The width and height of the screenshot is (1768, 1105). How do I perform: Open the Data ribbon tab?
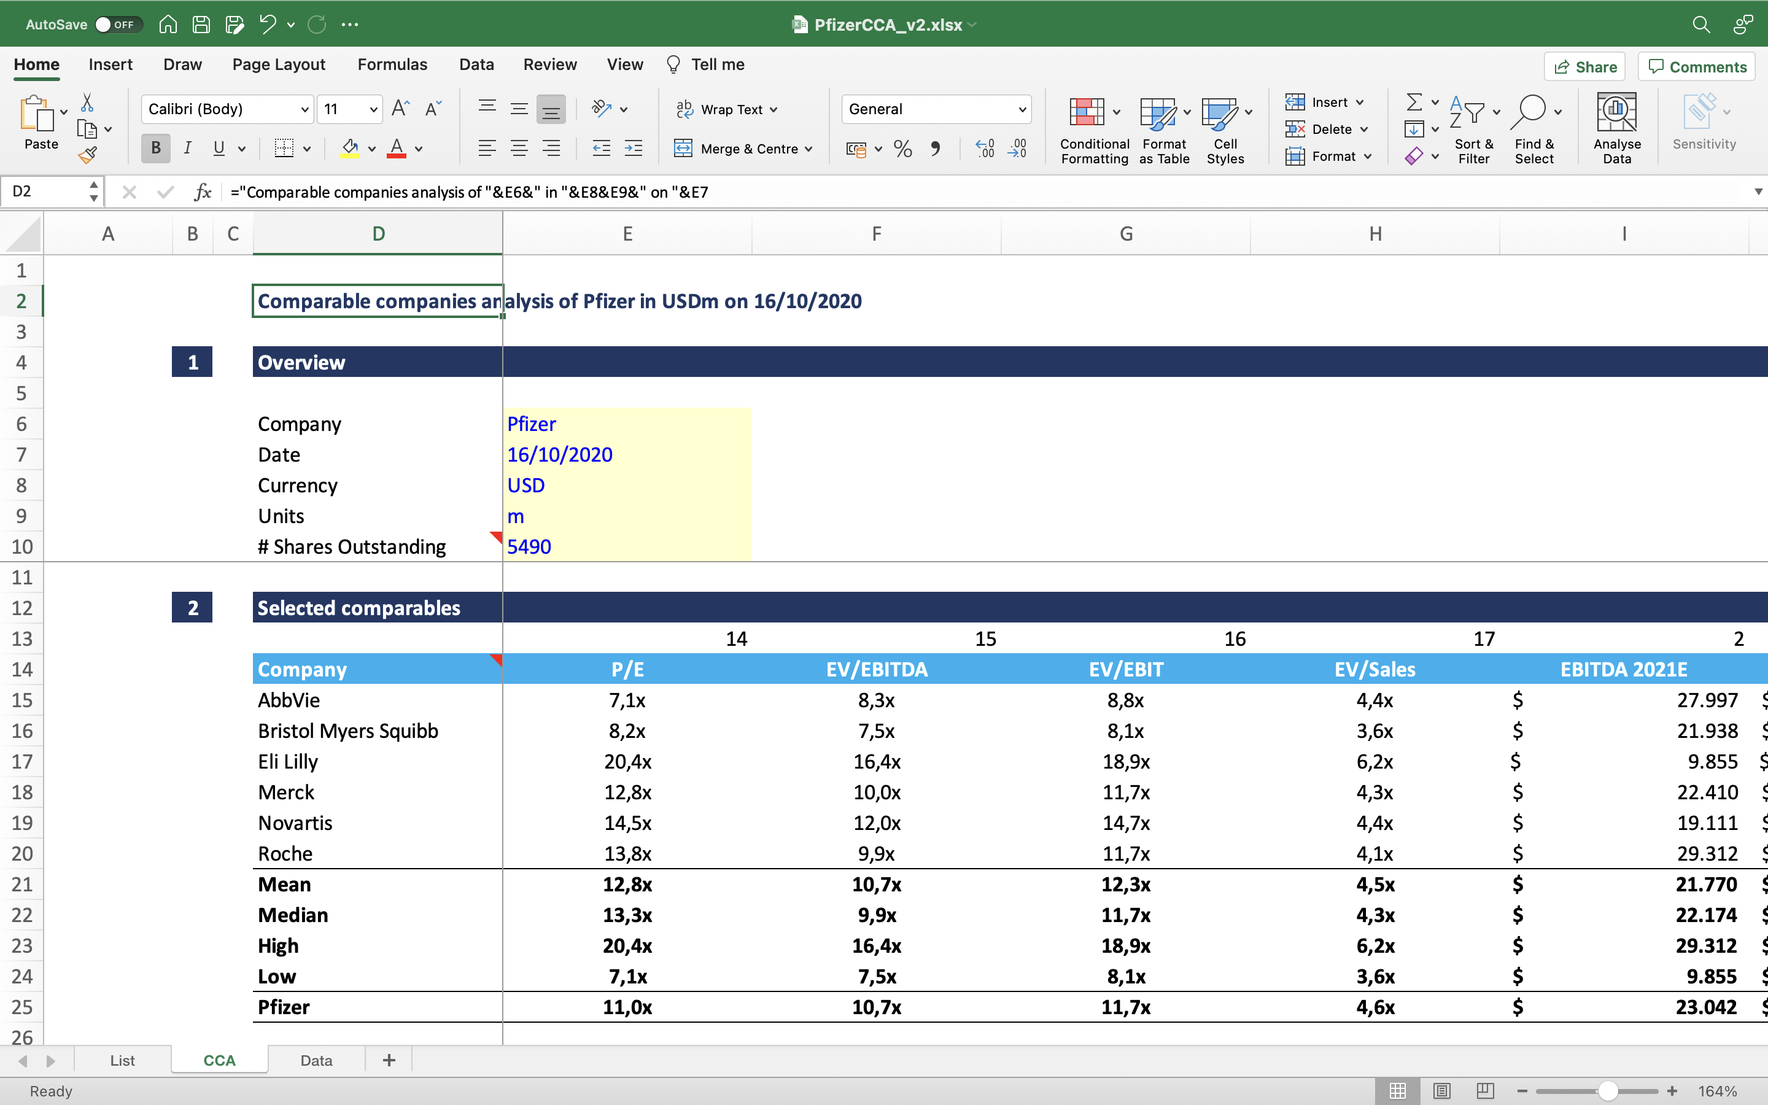476,64
